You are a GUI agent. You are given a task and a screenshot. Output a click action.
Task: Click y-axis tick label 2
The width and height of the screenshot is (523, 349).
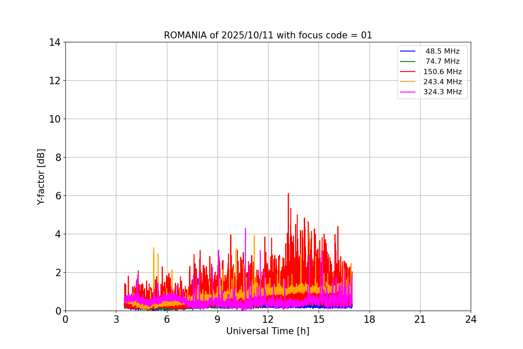58,273
